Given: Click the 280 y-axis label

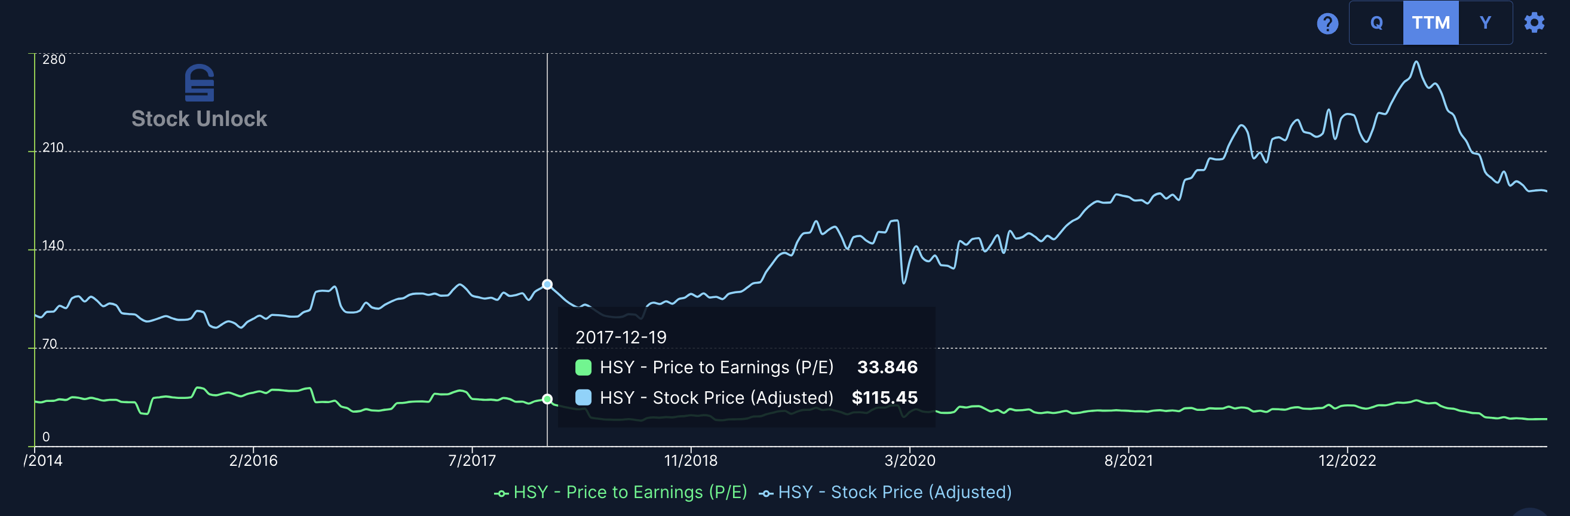Looking at the screenshot, I should (54, 59).
